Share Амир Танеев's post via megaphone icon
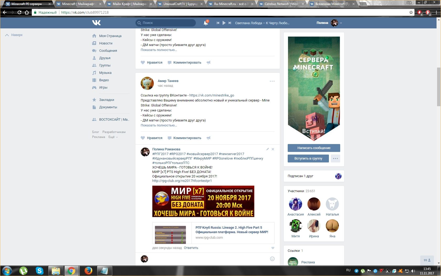 click(208, 138)
